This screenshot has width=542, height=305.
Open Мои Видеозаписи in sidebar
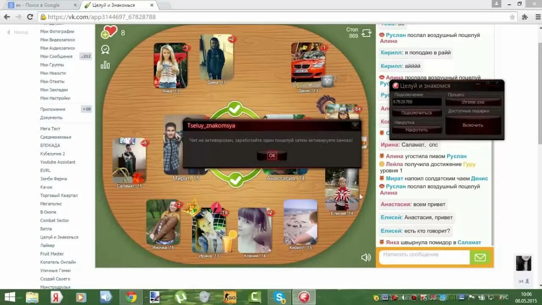[x=58, y=40]
